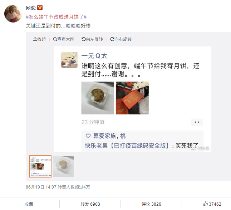Viewport: 231px width, 210px height.
Task: Open full-size image via 查看大图
Action: click(x=64, y=39)
